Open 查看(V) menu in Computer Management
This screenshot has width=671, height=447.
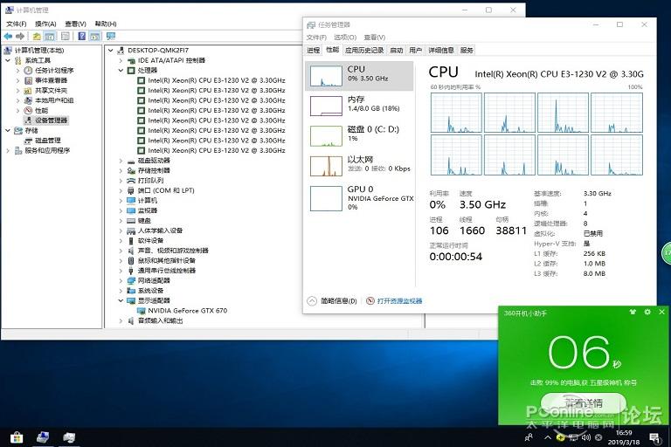click(x=75, y=24)
